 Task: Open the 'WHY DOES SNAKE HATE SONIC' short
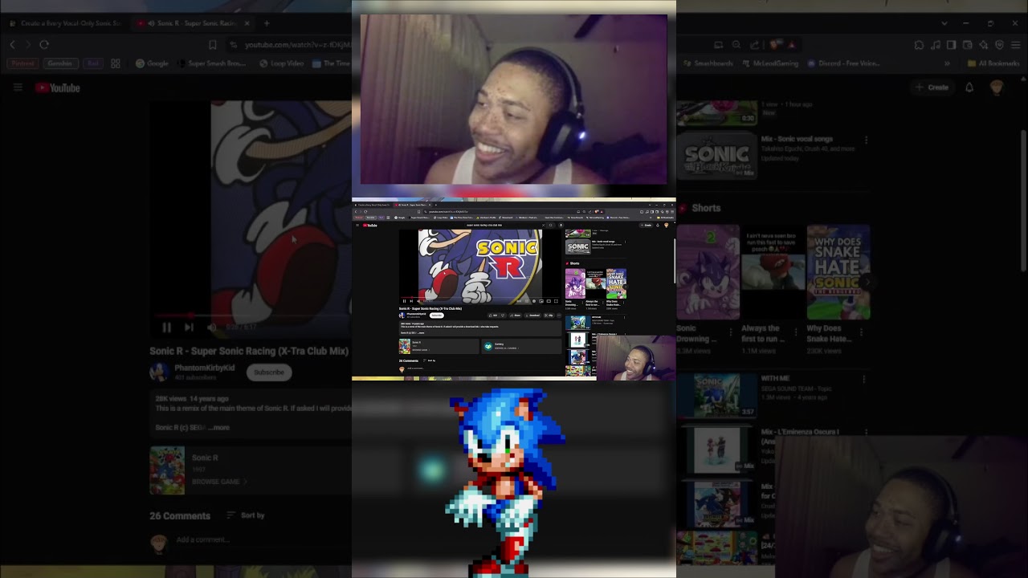pyautogui.click(x=838, y=272)
